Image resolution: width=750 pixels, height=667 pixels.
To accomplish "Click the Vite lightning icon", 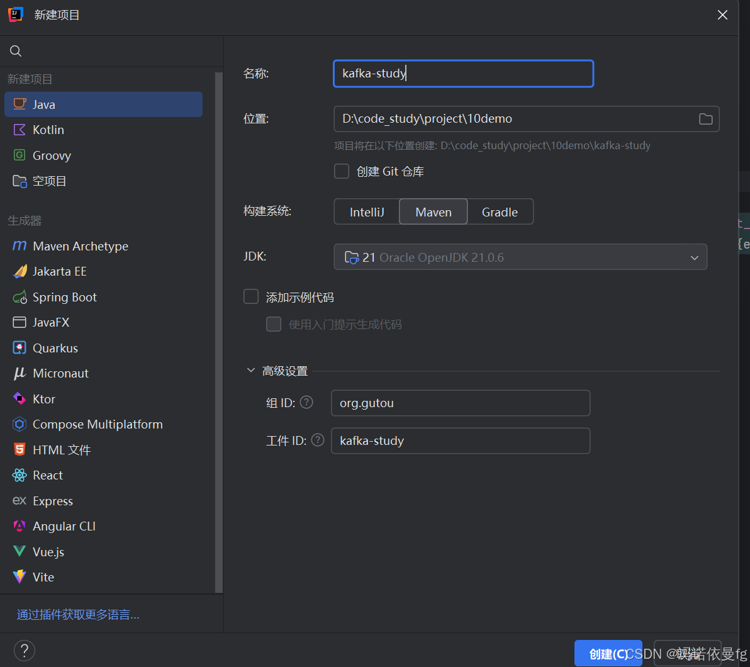I will (20, 576).
